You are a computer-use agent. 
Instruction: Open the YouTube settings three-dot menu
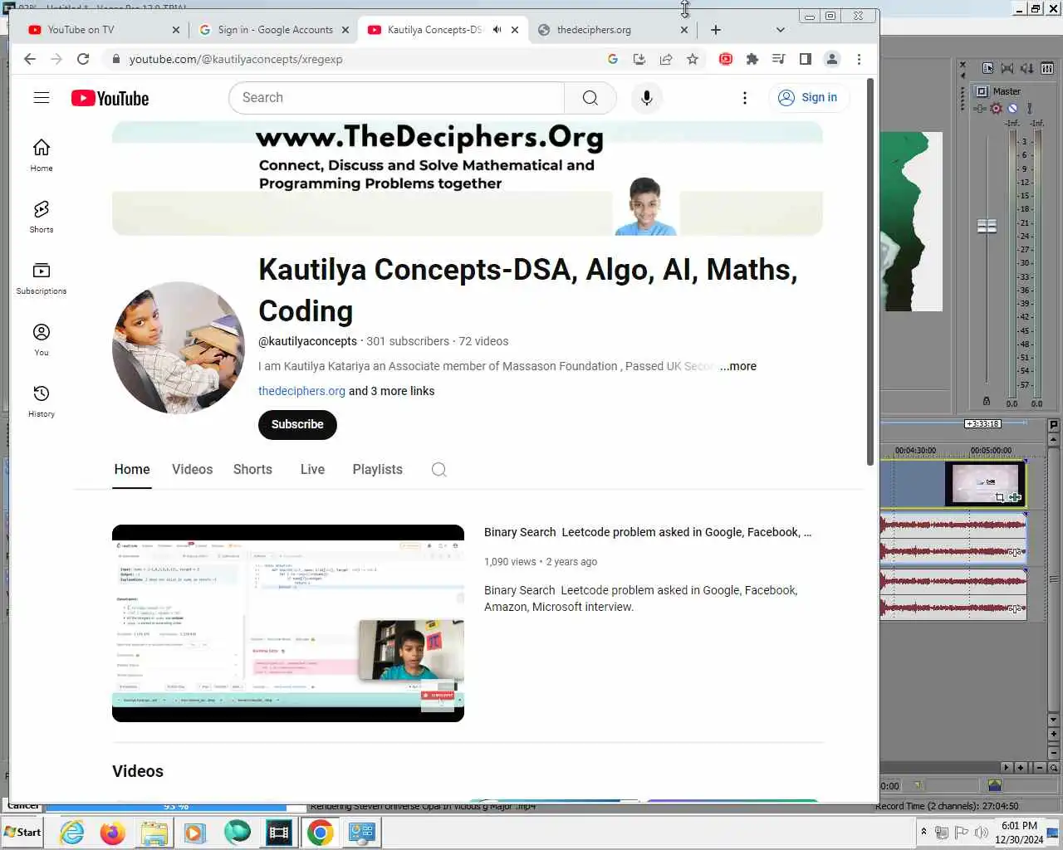[x=745, y=98]
